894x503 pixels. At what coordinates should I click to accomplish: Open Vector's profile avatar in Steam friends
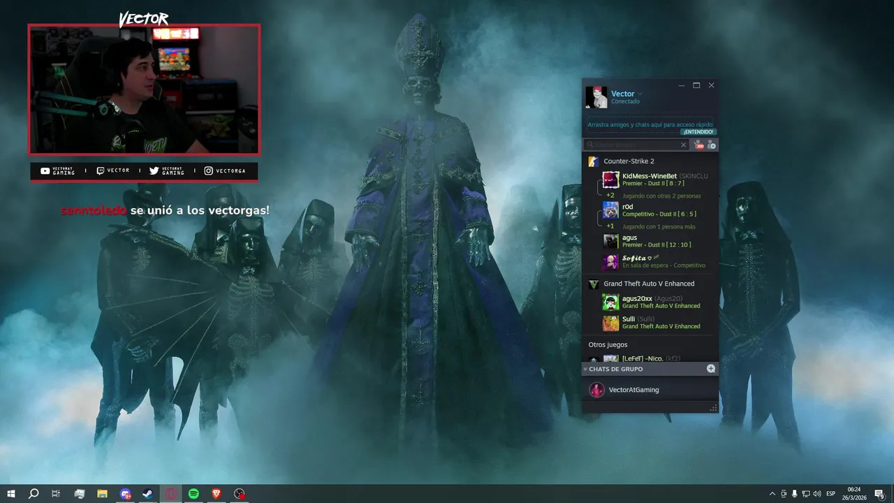point(596,97)
